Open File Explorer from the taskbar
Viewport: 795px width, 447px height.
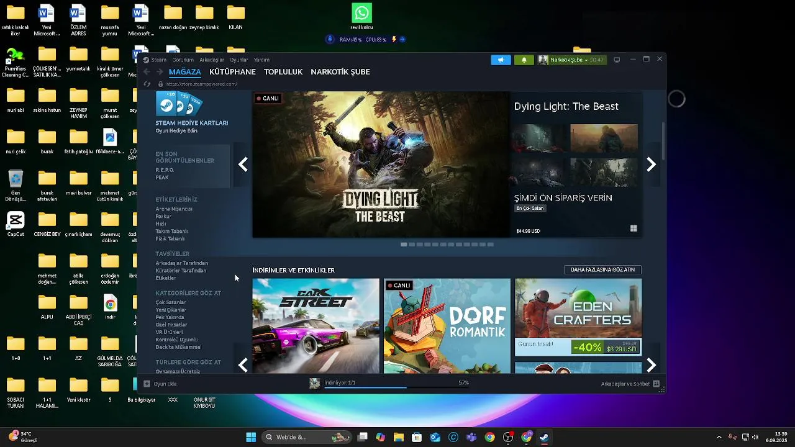tap(398, 437)
